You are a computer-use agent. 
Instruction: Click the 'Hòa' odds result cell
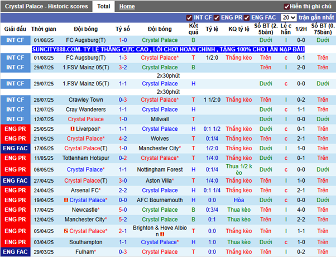point(239,200)
